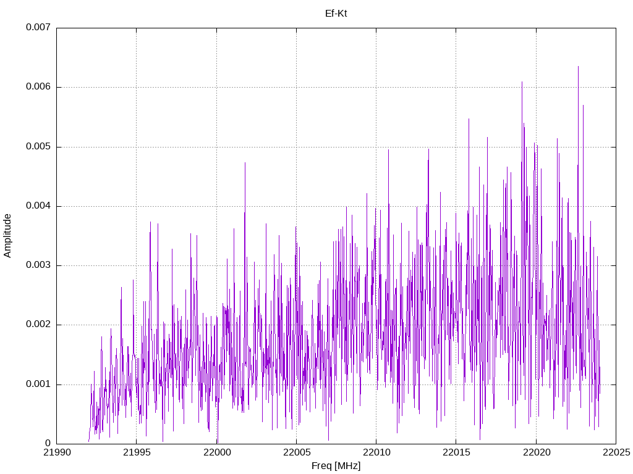Click the y-axis tick 0.001
This screenshot has height=474, width=633.
[x=38, y=384]
